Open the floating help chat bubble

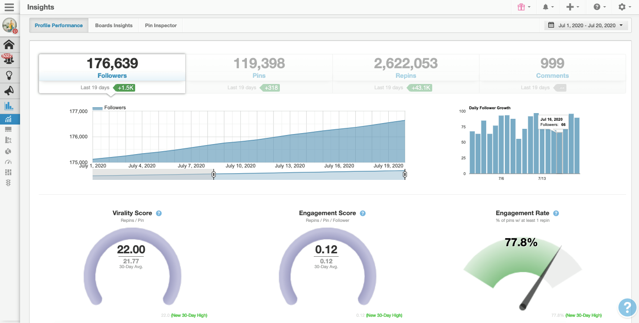627,307
